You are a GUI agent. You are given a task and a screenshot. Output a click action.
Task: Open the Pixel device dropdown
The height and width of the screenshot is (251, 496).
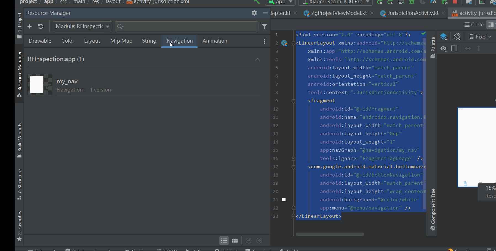tap(481, 37)
